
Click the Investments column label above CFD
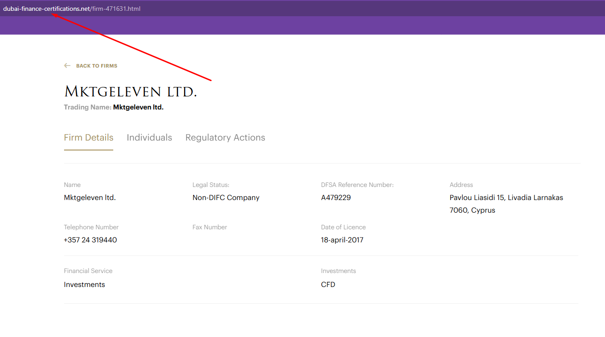[338, 271]
